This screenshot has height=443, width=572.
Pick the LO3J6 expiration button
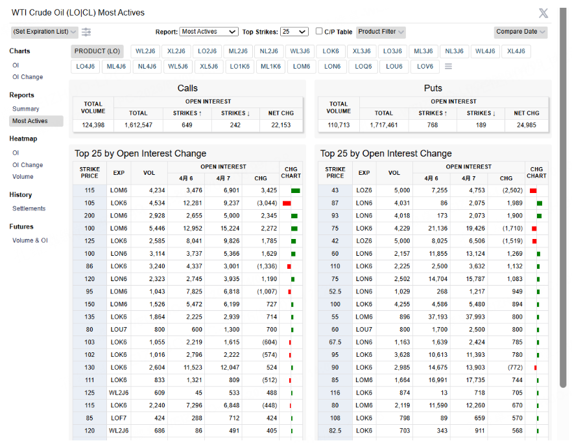392,51
